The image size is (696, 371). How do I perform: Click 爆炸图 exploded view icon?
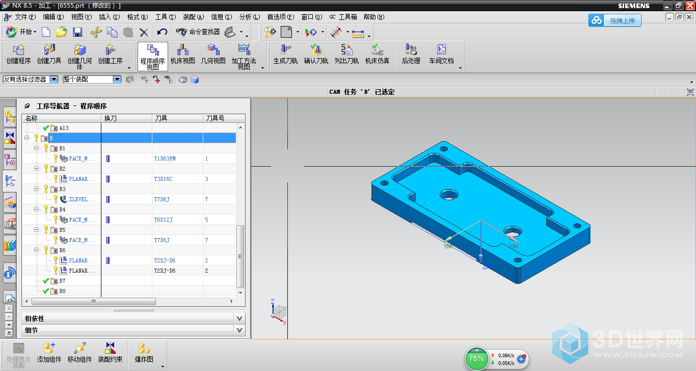(x=144, y=353)
